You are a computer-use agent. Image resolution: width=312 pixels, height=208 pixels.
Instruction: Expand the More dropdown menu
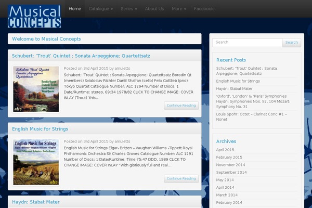pos(179,9)
